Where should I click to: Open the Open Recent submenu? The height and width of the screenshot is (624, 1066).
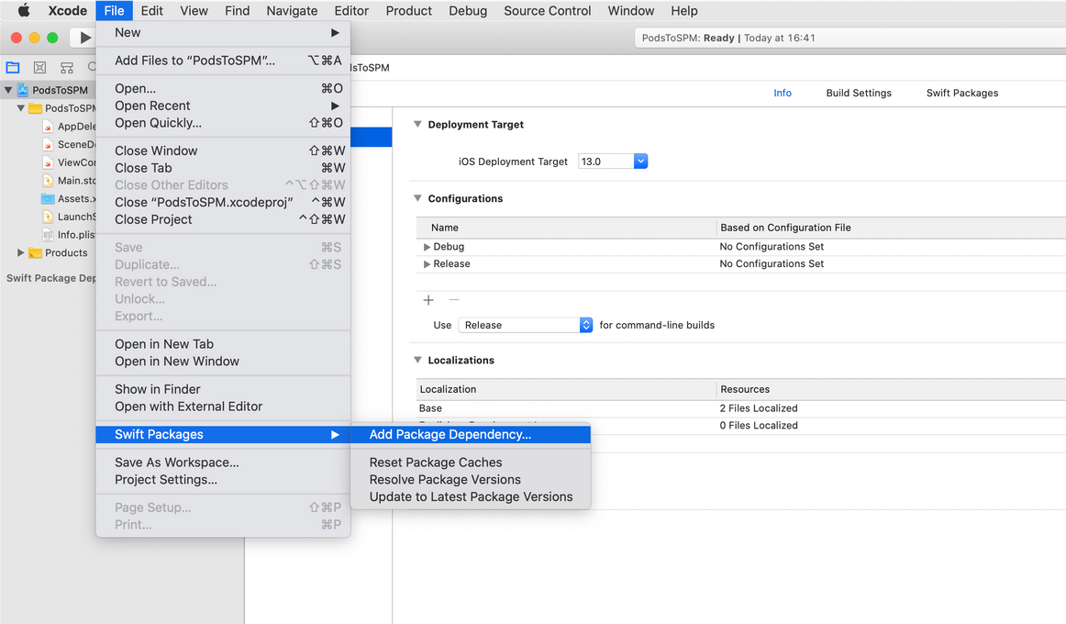[x=223, y=106]
